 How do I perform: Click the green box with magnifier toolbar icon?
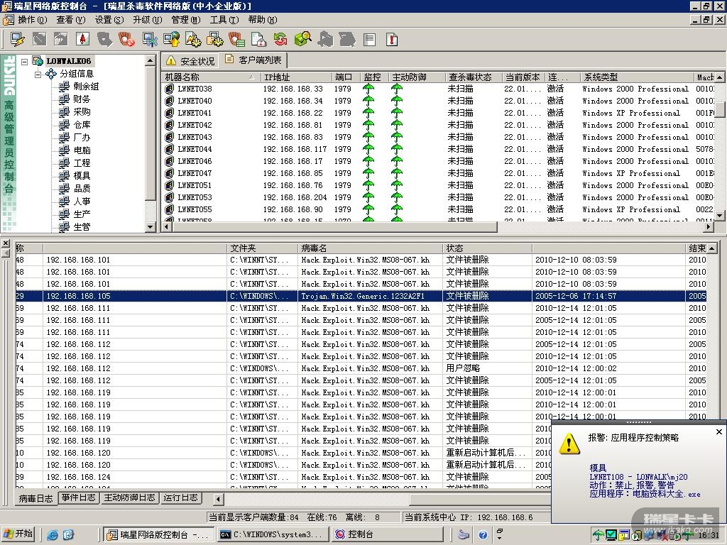pos(303,39)
